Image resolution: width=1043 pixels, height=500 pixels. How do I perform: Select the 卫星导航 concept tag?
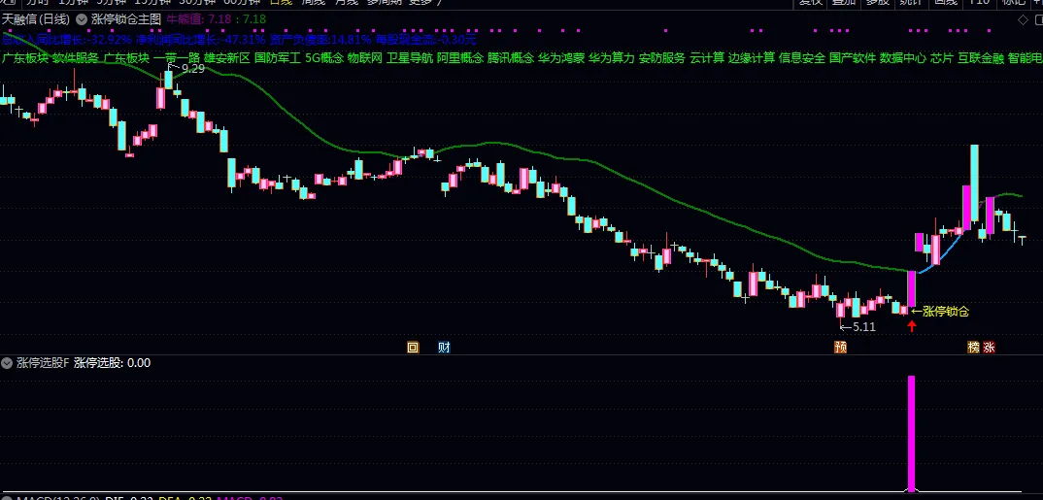pyautogui.click(x=410, y=58)
